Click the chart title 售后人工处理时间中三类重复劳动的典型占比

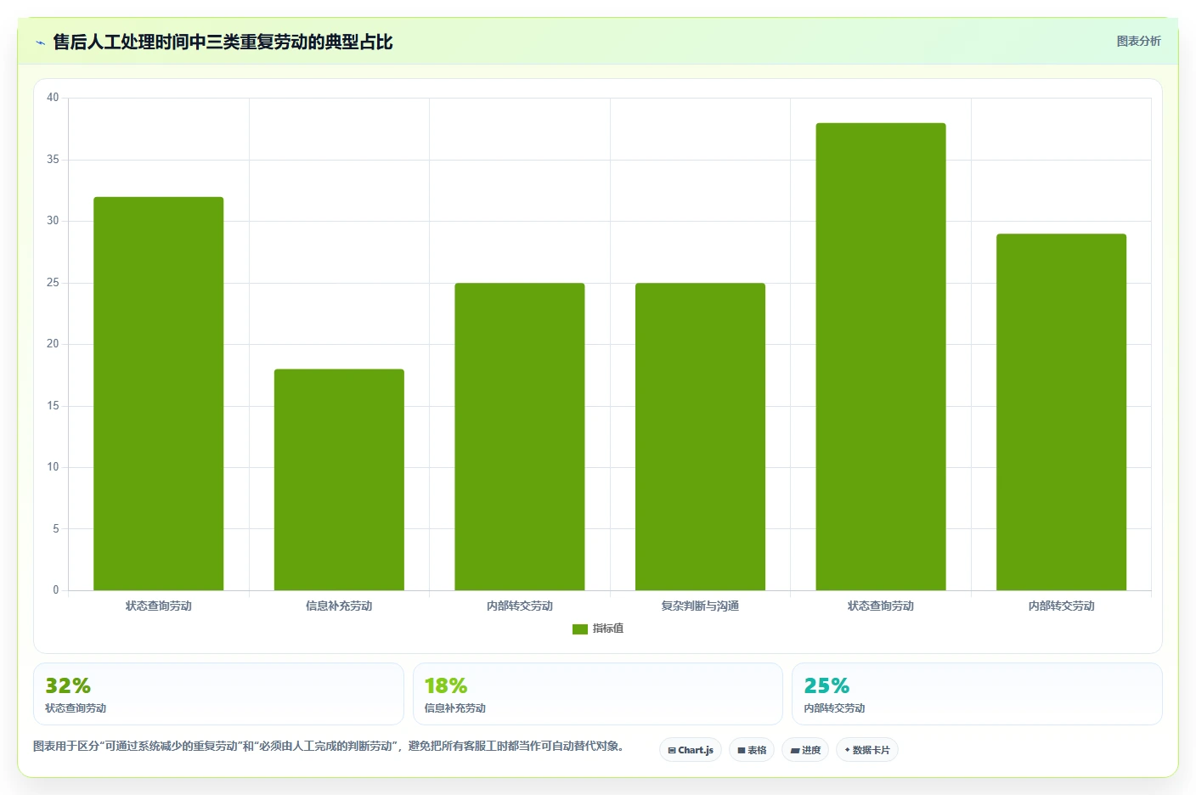223,42
